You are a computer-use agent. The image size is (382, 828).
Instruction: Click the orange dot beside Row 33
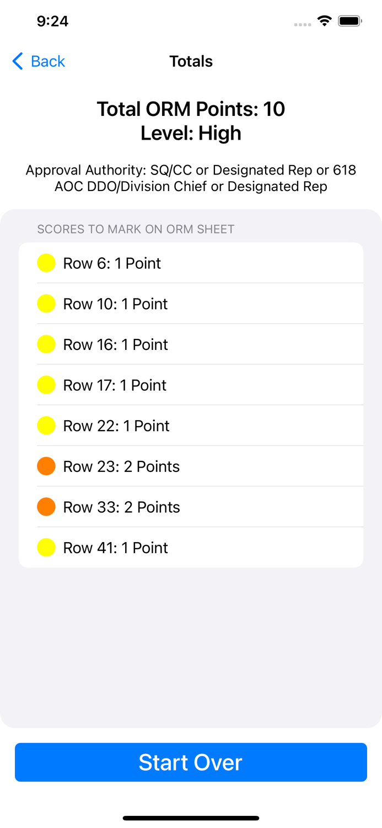coord(46,506)
